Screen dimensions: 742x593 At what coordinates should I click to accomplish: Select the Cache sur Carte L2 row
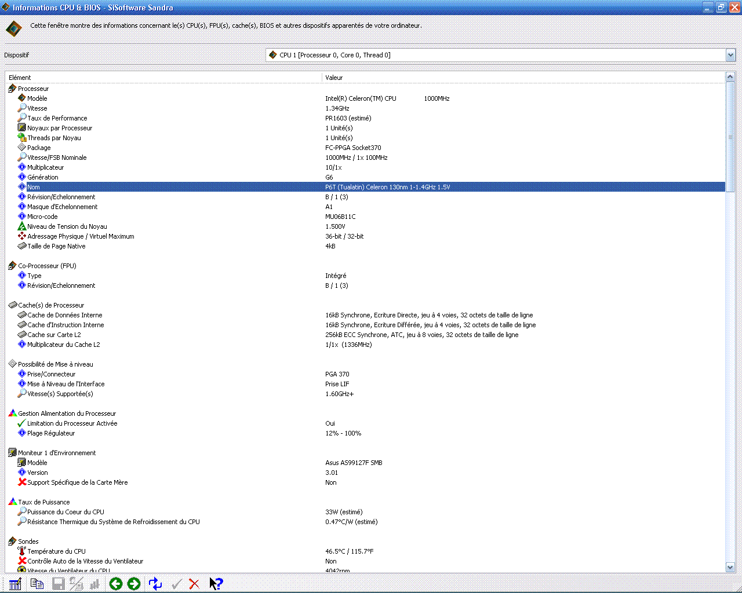pos(365,335)
